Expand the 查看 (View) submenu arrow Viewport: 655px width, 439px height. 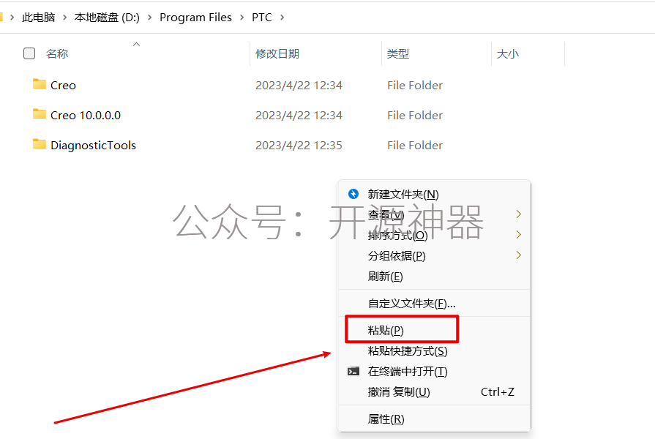point(518,214)
